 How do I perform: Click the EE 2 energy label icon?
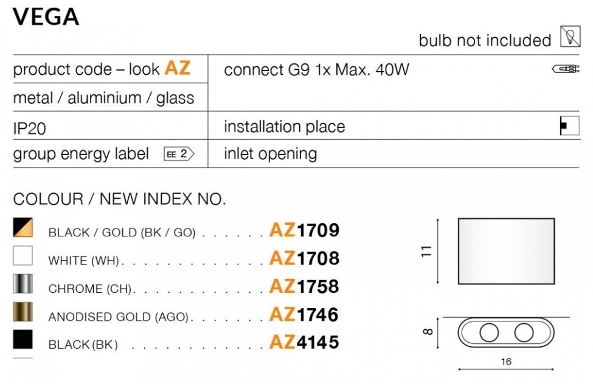[178, 154]
